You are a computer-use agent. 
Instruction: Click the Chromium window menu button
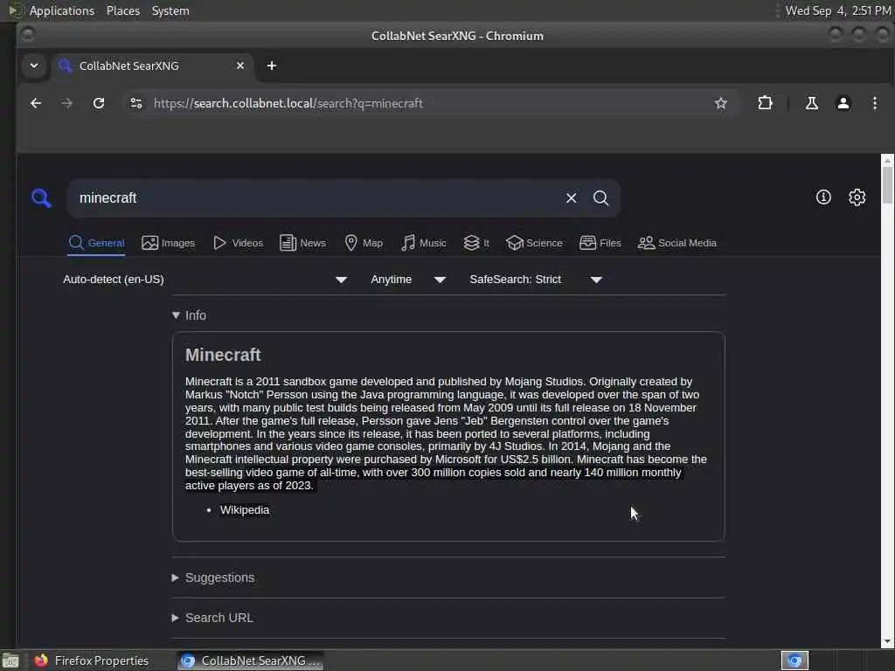pos(27,35)
